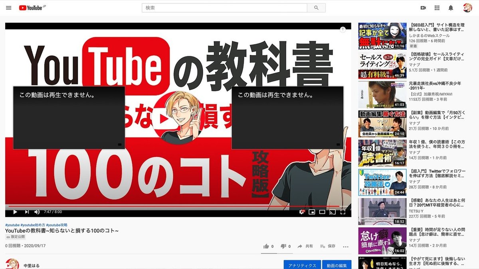Share the video via 共有
This screenshot has height=269, width=479.
click(305, 246)
